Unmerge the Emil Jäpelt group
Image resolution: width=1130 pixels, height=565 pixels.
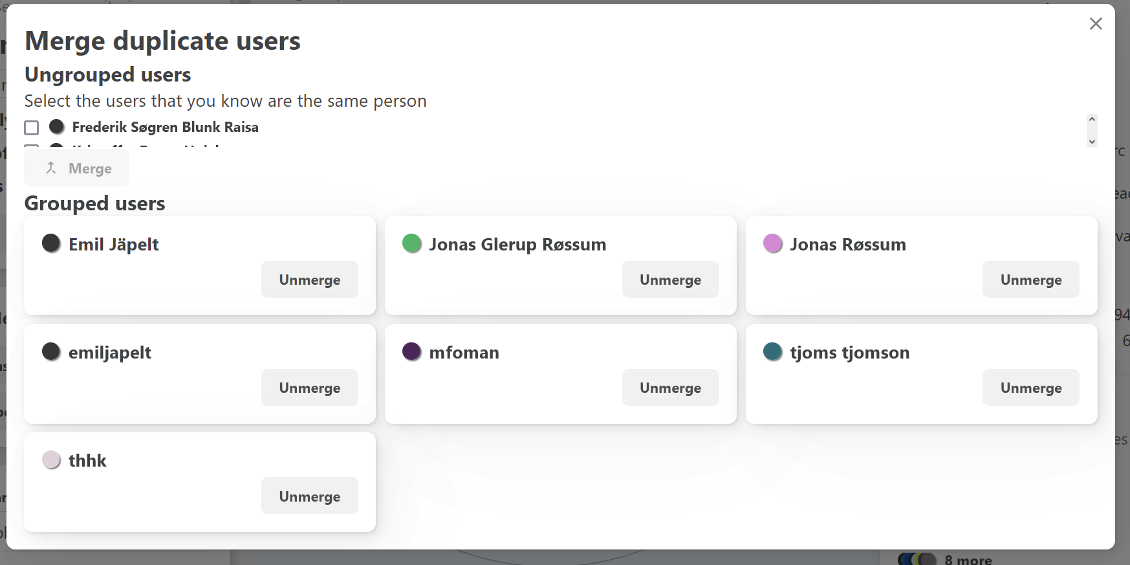[x=309, y=280]
